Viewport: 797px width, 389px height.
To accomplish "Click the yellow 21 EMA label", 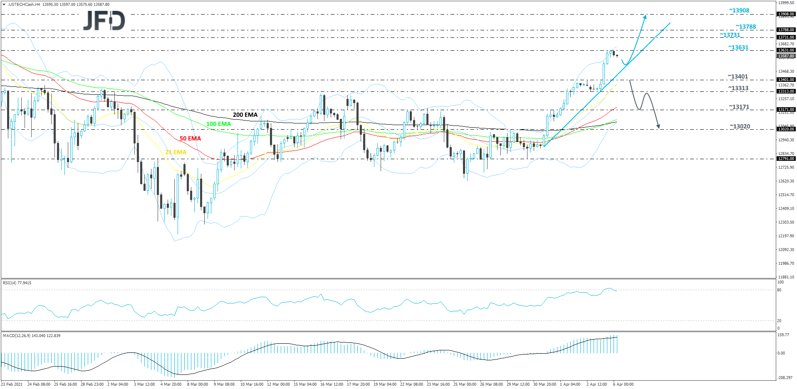I will tap(176, 152).
